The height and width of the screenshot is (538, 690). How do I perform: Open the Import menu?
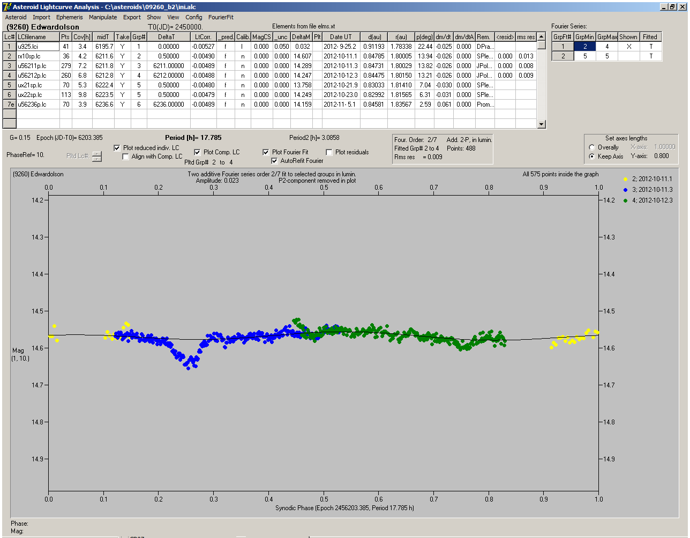click(x=41, y=17)
